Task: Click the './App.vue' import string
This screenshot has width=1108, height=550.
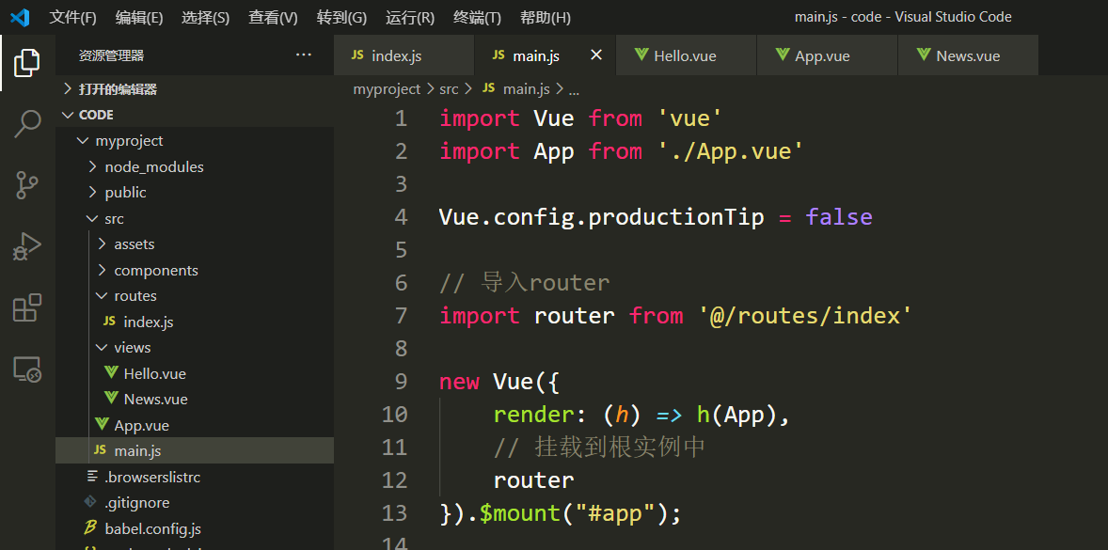Action: (x=731, y=151)
